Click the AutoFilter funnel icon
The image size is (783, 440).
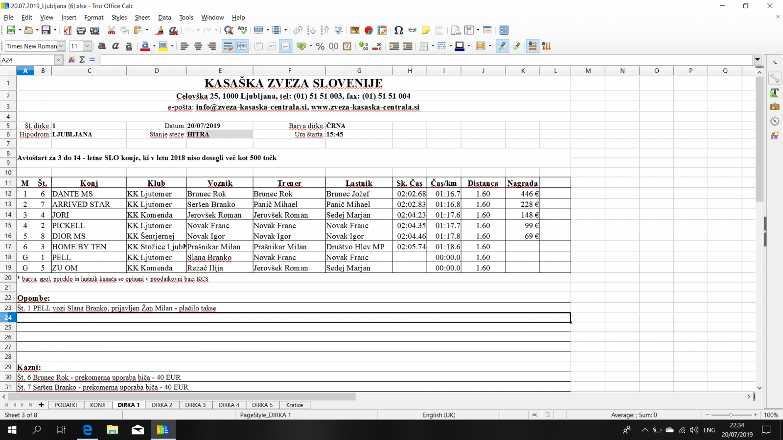[x=338, y=30]
